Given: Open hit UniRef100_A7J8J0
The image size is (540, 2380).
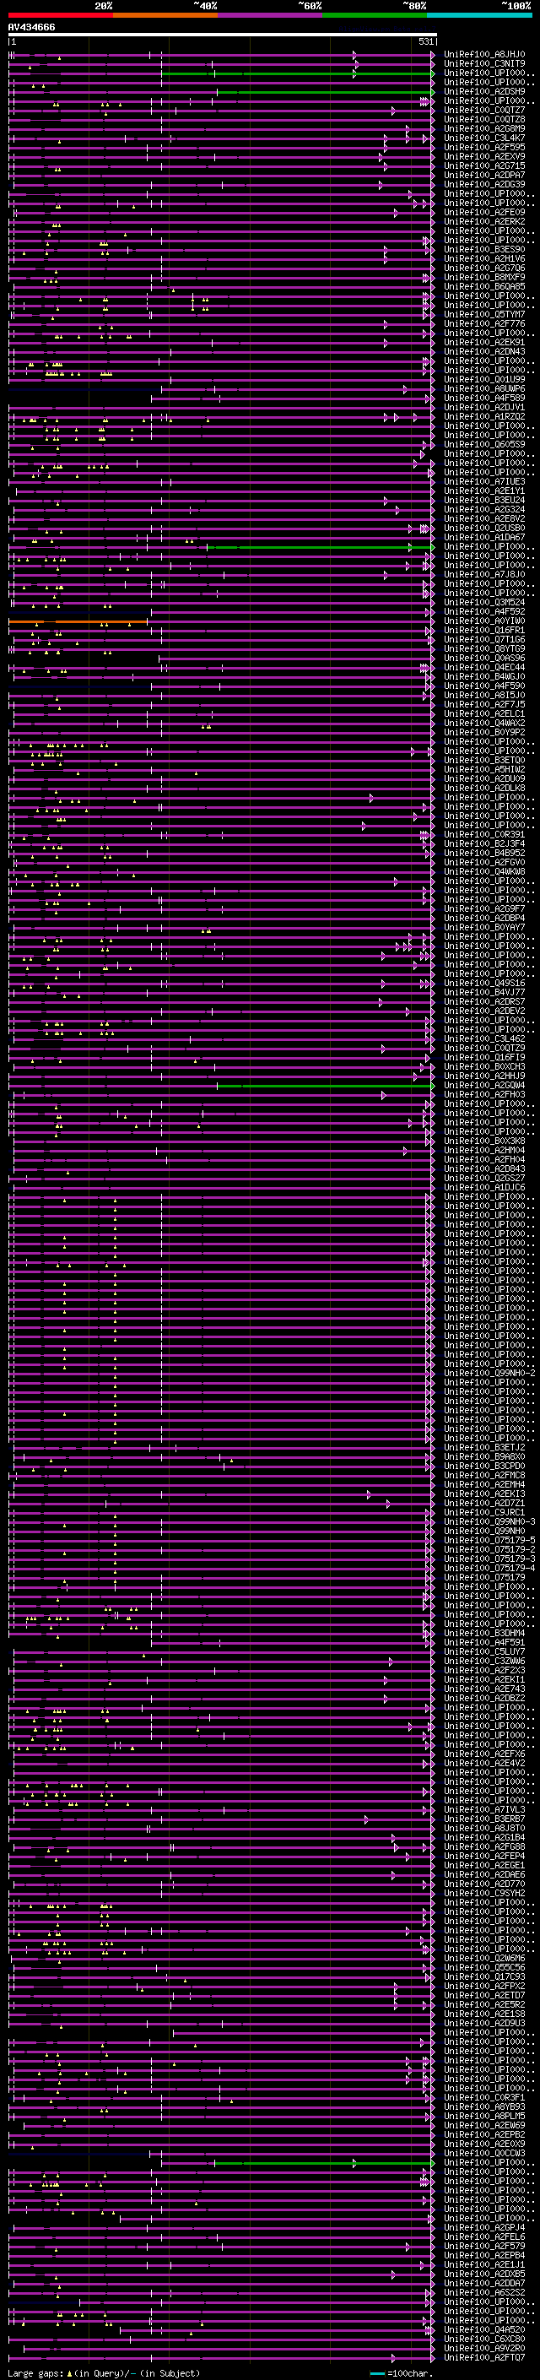Looking at the screenshot, I should pos(484,575).
